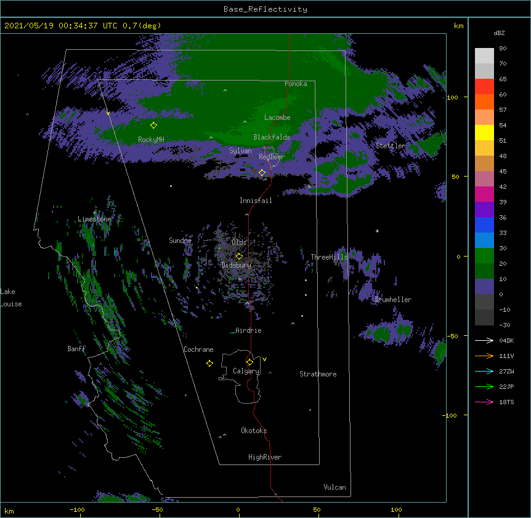
Task: Click the Sundre label
Action: click(180, 241)
